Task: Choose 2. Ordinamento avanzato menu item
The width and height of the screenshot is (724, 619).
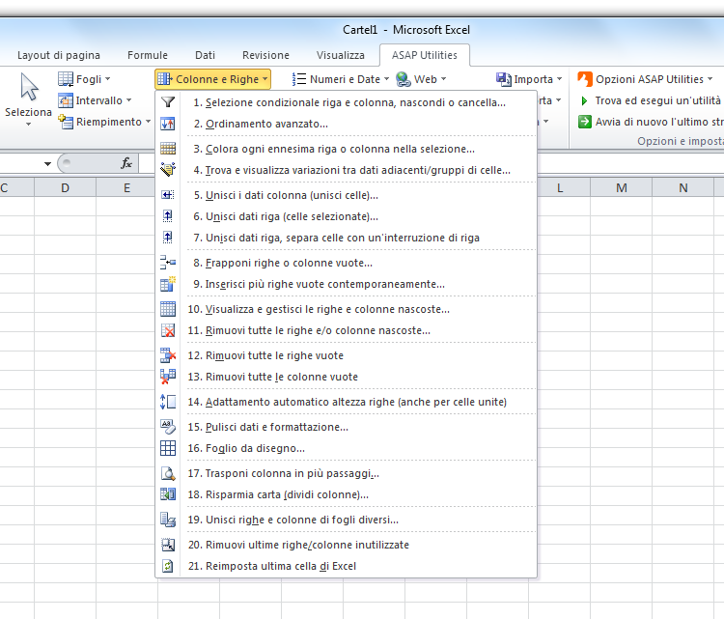Action: point(347,124)
